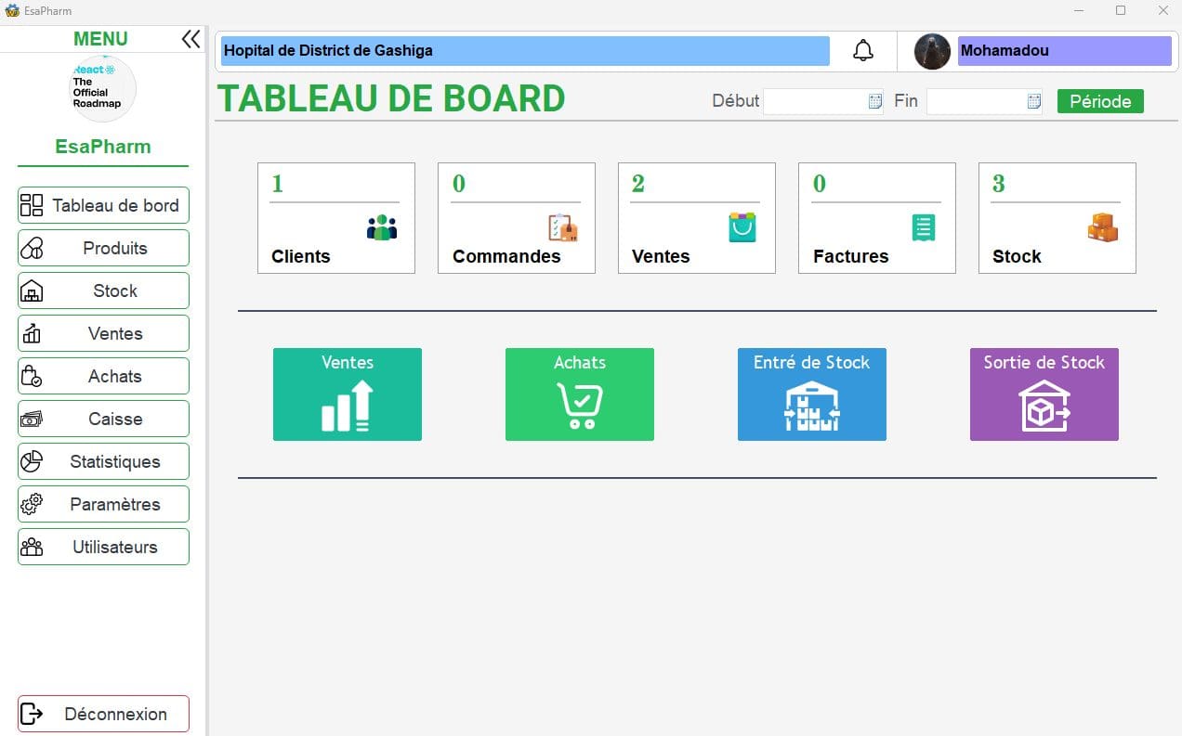
Task: Click the count 2 on Ventes card
Action: coord(637,184)
